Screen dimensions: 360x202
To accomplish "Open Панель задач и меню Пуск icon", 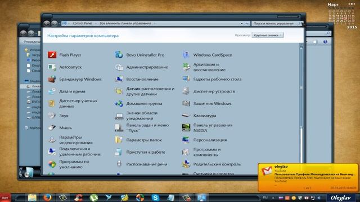I will pos(119,128).
